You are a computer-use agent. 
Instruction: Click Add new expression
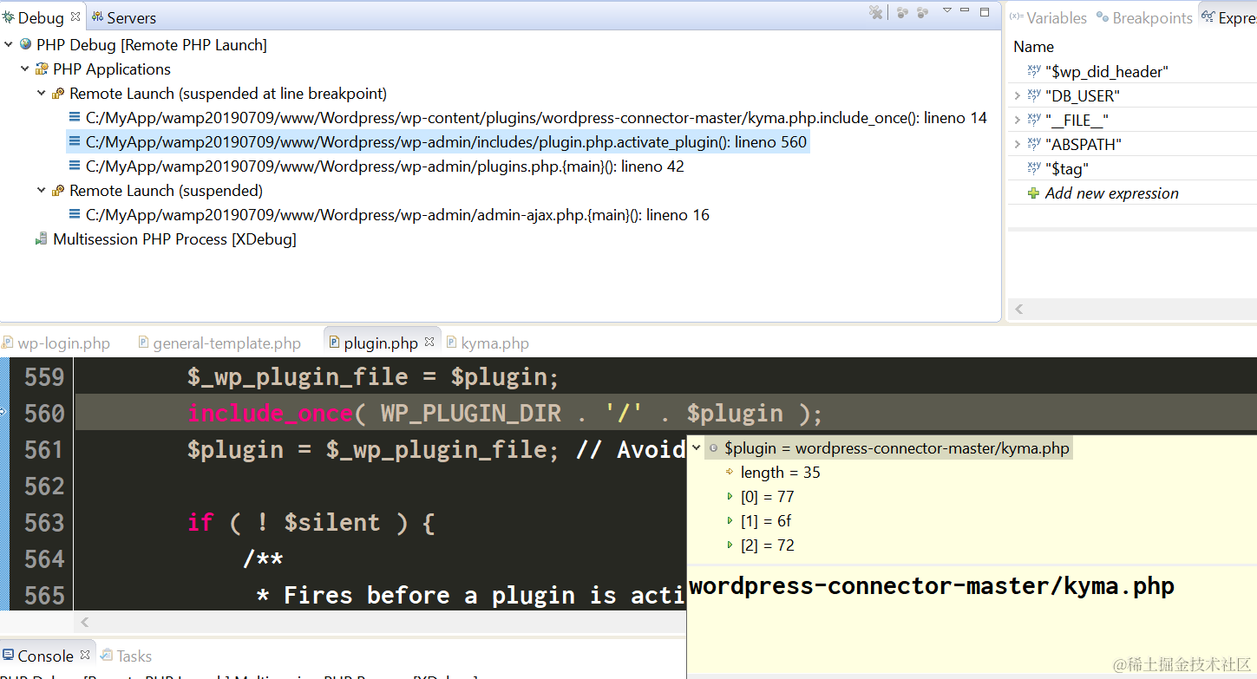pos(1111,193)
